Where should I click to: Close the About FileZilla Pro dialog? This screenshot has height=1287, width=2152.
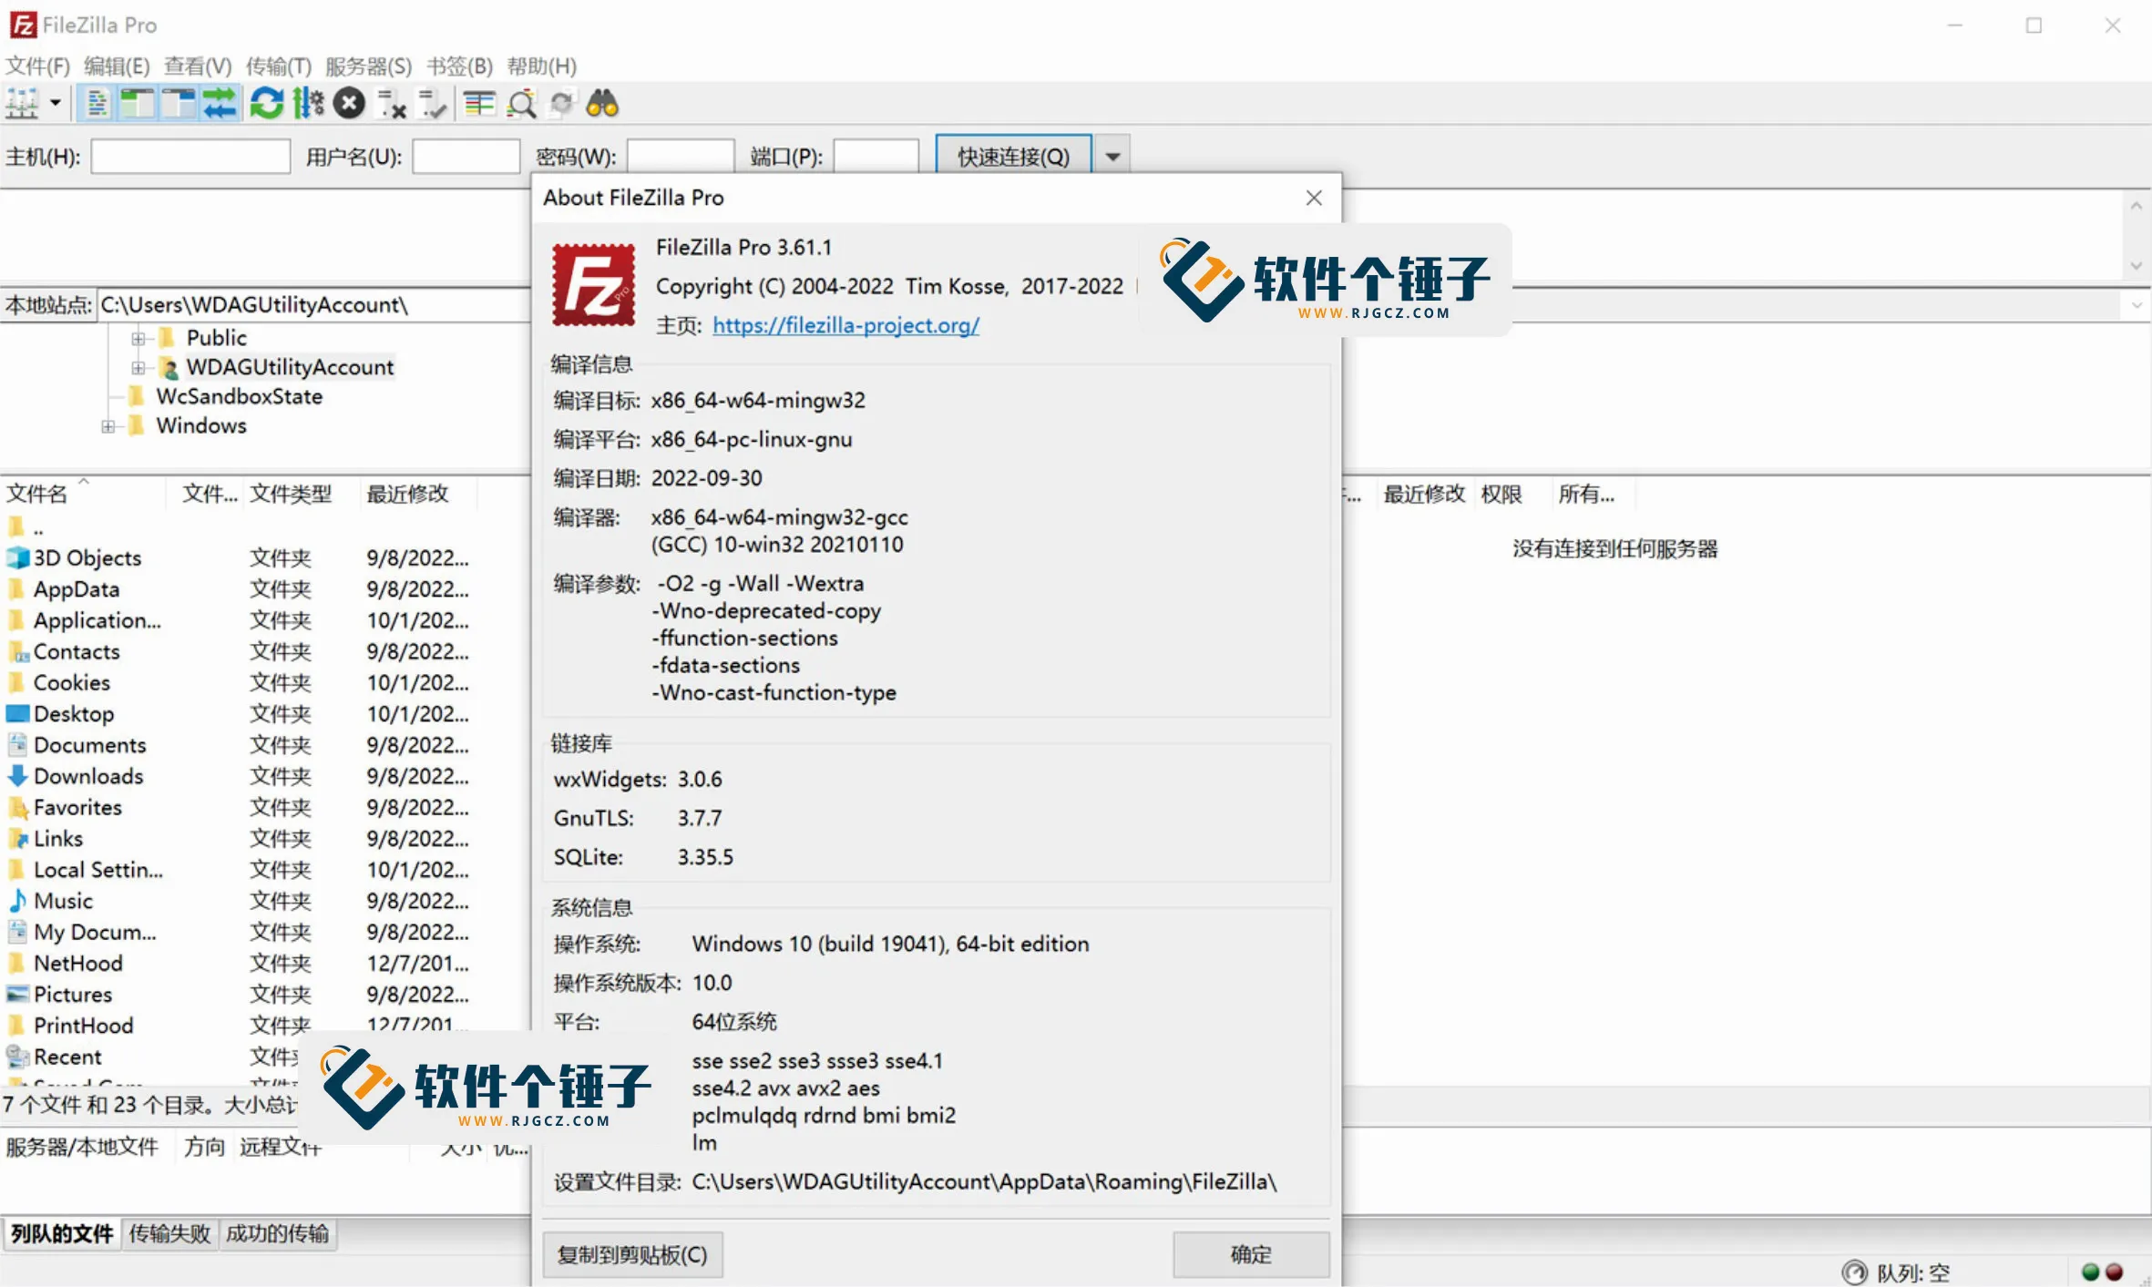(x=1314, y=198)
